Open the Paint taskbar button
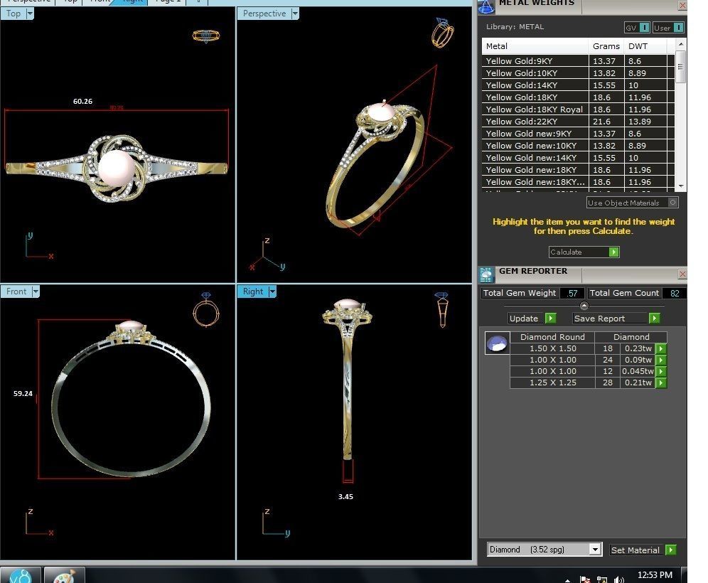This screenshot has width=708, height=583. [x=65, y=575]
